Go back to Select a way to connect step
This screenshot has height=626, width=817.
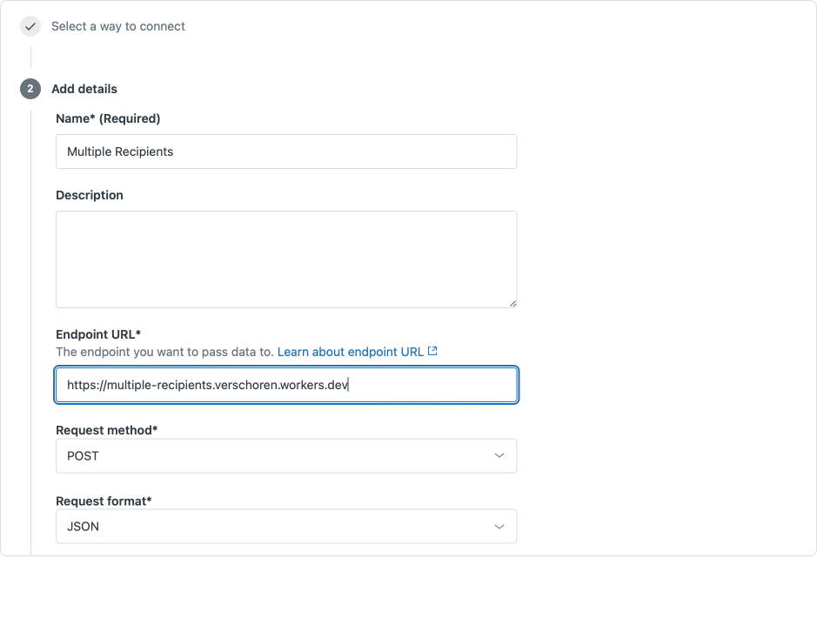pos(118,26)
